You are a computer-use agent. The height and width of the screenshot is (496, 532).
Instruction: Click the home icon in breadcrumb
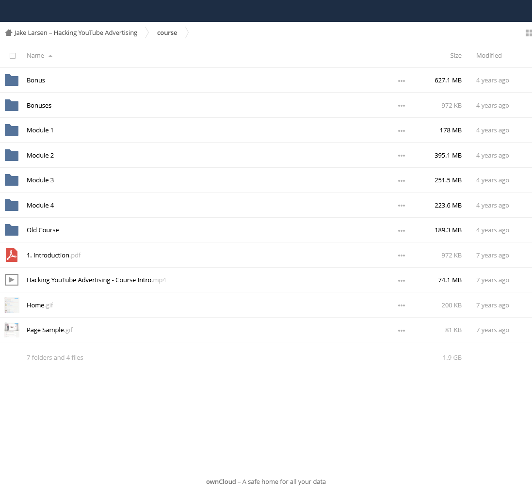tap(9, 32)
